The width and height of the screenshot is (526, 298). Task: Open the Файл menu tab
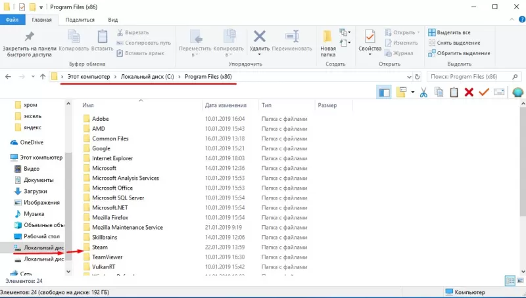coord(12,20)
